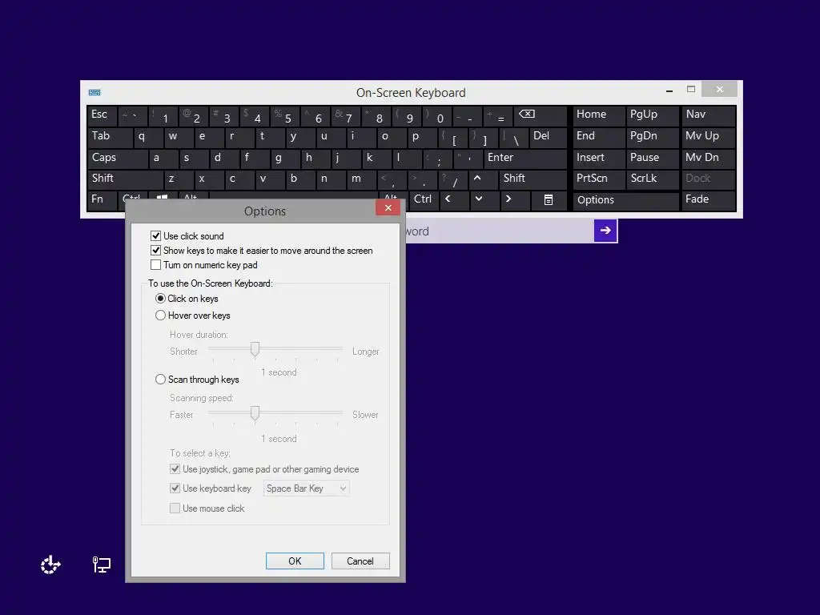
Task: Click the Insert key
Action: pos(599,158)
